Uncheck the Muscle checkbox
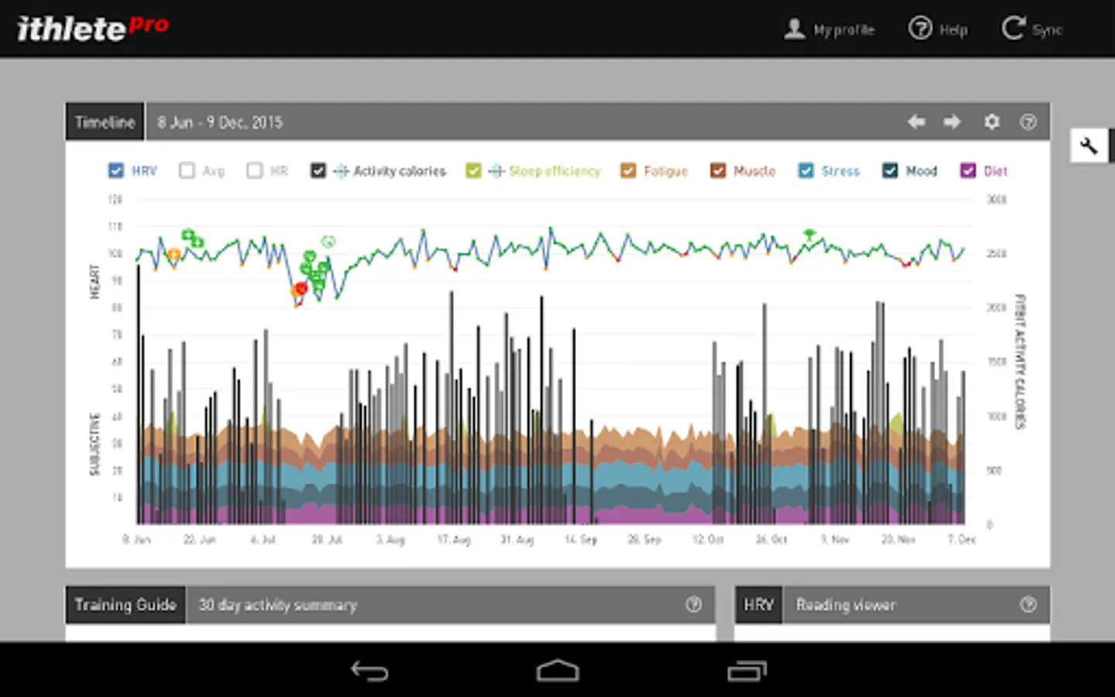1115x697 pixels. pyautogui.click(x=719, y=170)
